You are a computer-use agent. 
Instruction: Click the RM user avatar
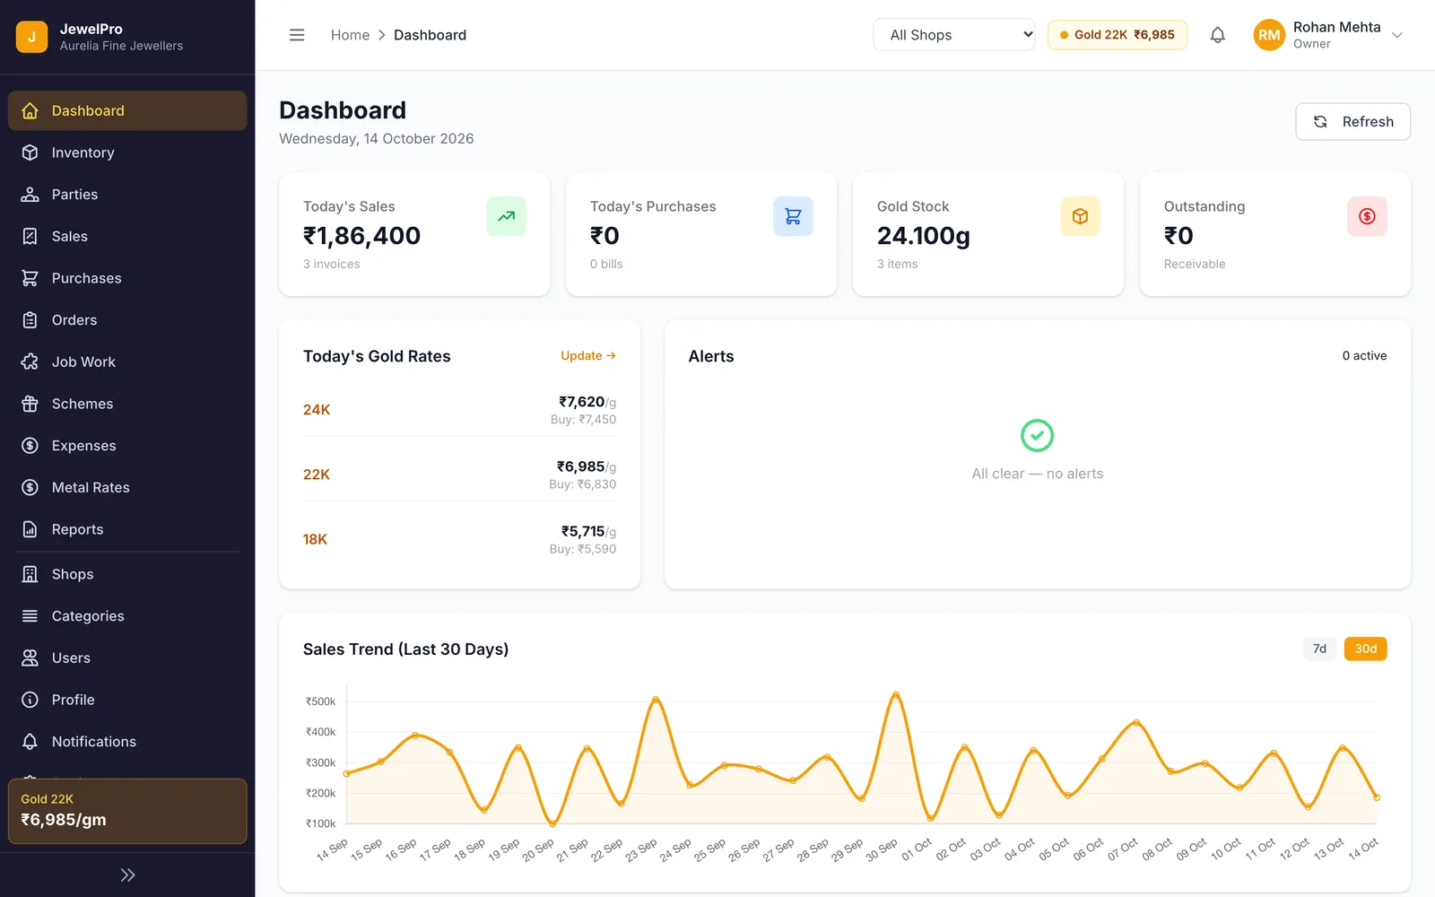click(x=1269, y=35)
